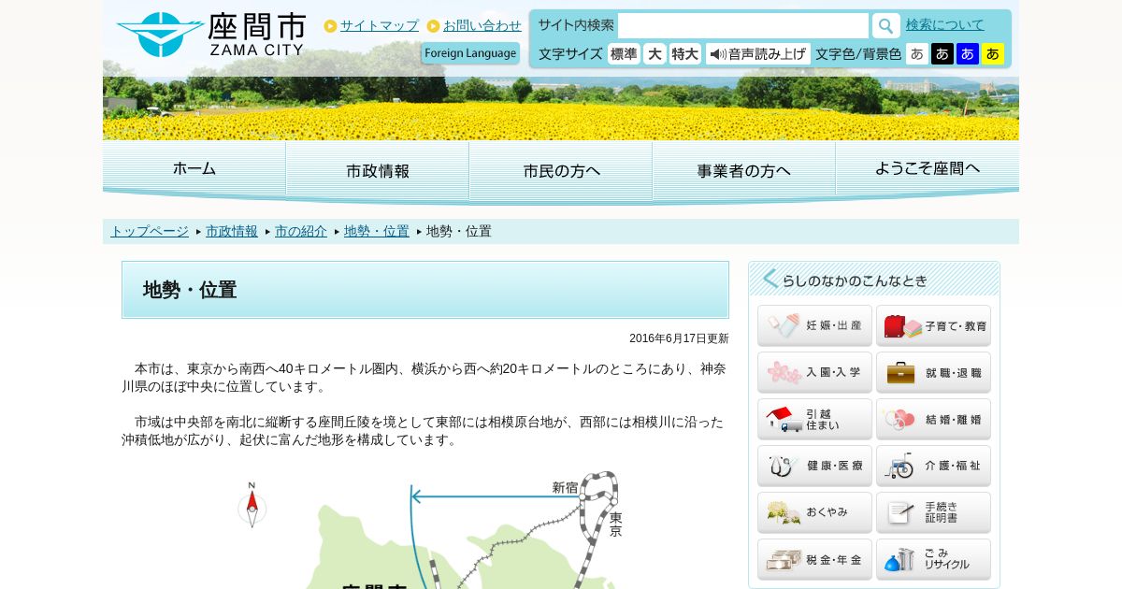Viewport: 1122px width, 589px height.
Task: Open the 事業者の方へ menu tab
Action: pos(744,171)
